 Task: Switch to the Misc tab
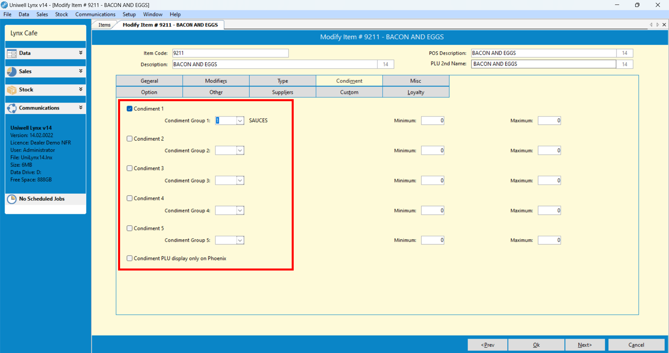tap(416, 81)
